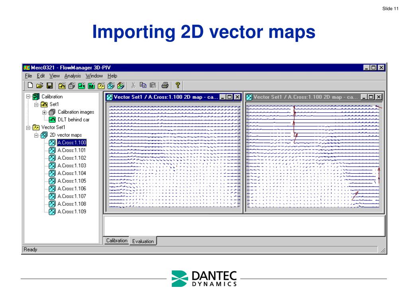Click the Print toolbar icon
This screenshot has height=306, width=408.
(165, 85)
